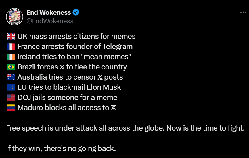Viewport: 249px width, 158px height.
Task: Open the three-dot more options menu
Action: (x=243, y=12)
